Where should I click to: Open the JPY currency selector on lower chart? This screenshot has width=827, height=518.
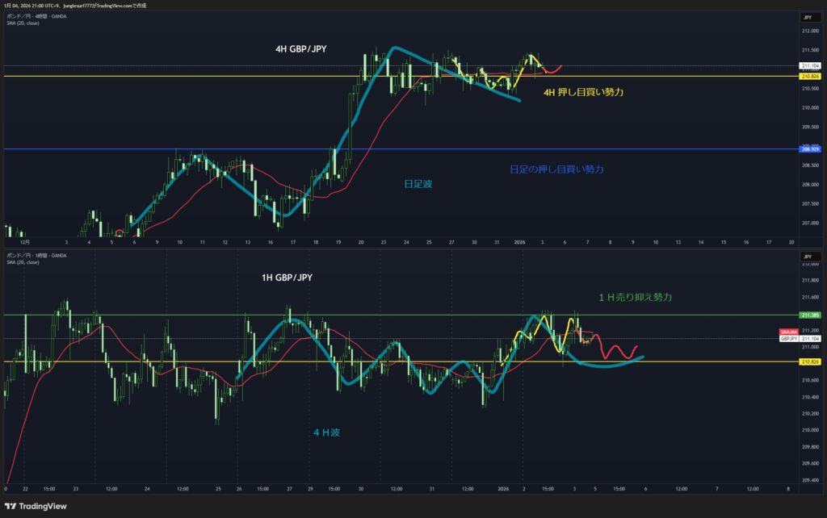coord(806,257)
